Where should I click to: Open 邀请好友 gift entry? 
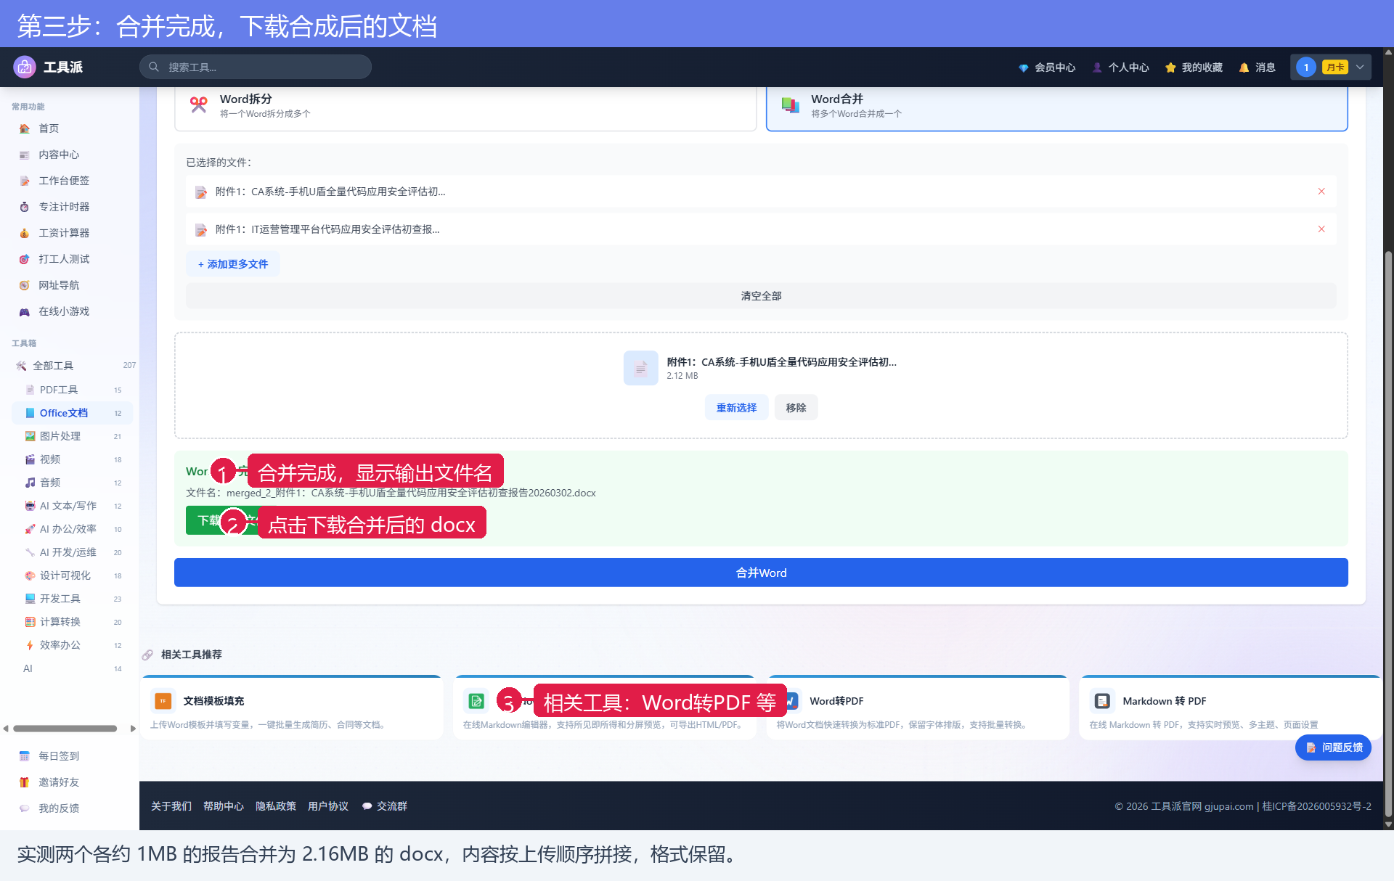(x=59, y=782)
